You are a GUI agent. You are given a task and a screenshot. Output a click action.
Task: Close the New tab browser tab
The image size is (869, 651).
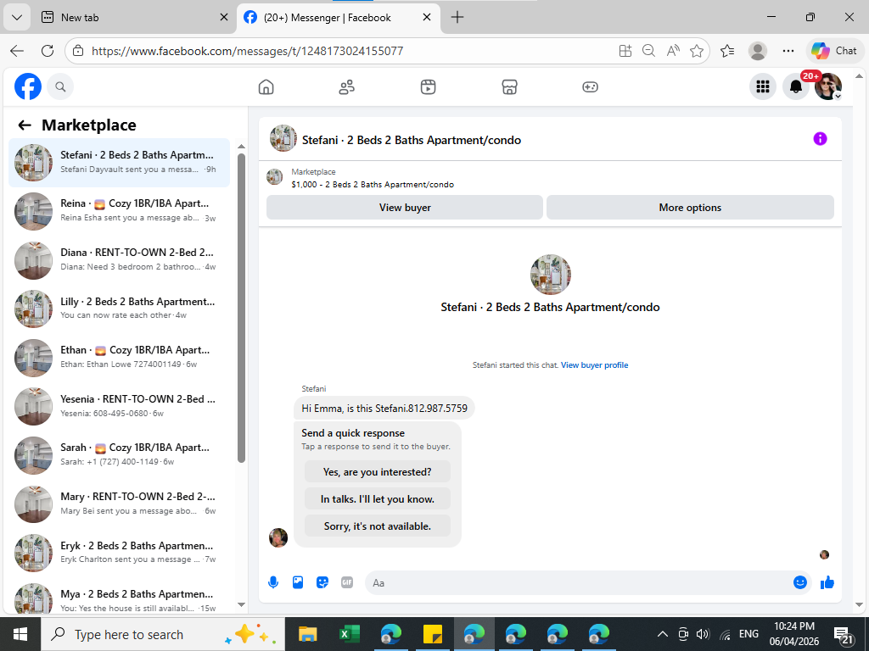coord(224,17)
